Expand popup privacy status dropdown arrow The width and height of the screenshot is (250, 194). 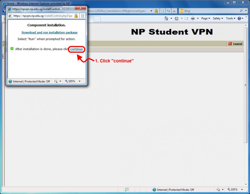pyautogui.click(x=60, y=81)
